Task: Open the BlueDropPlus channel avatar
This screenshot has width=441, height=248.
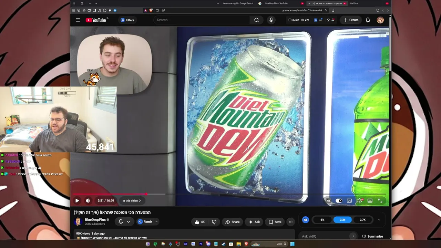Action: pyautogui.click(x=78, y=222)
